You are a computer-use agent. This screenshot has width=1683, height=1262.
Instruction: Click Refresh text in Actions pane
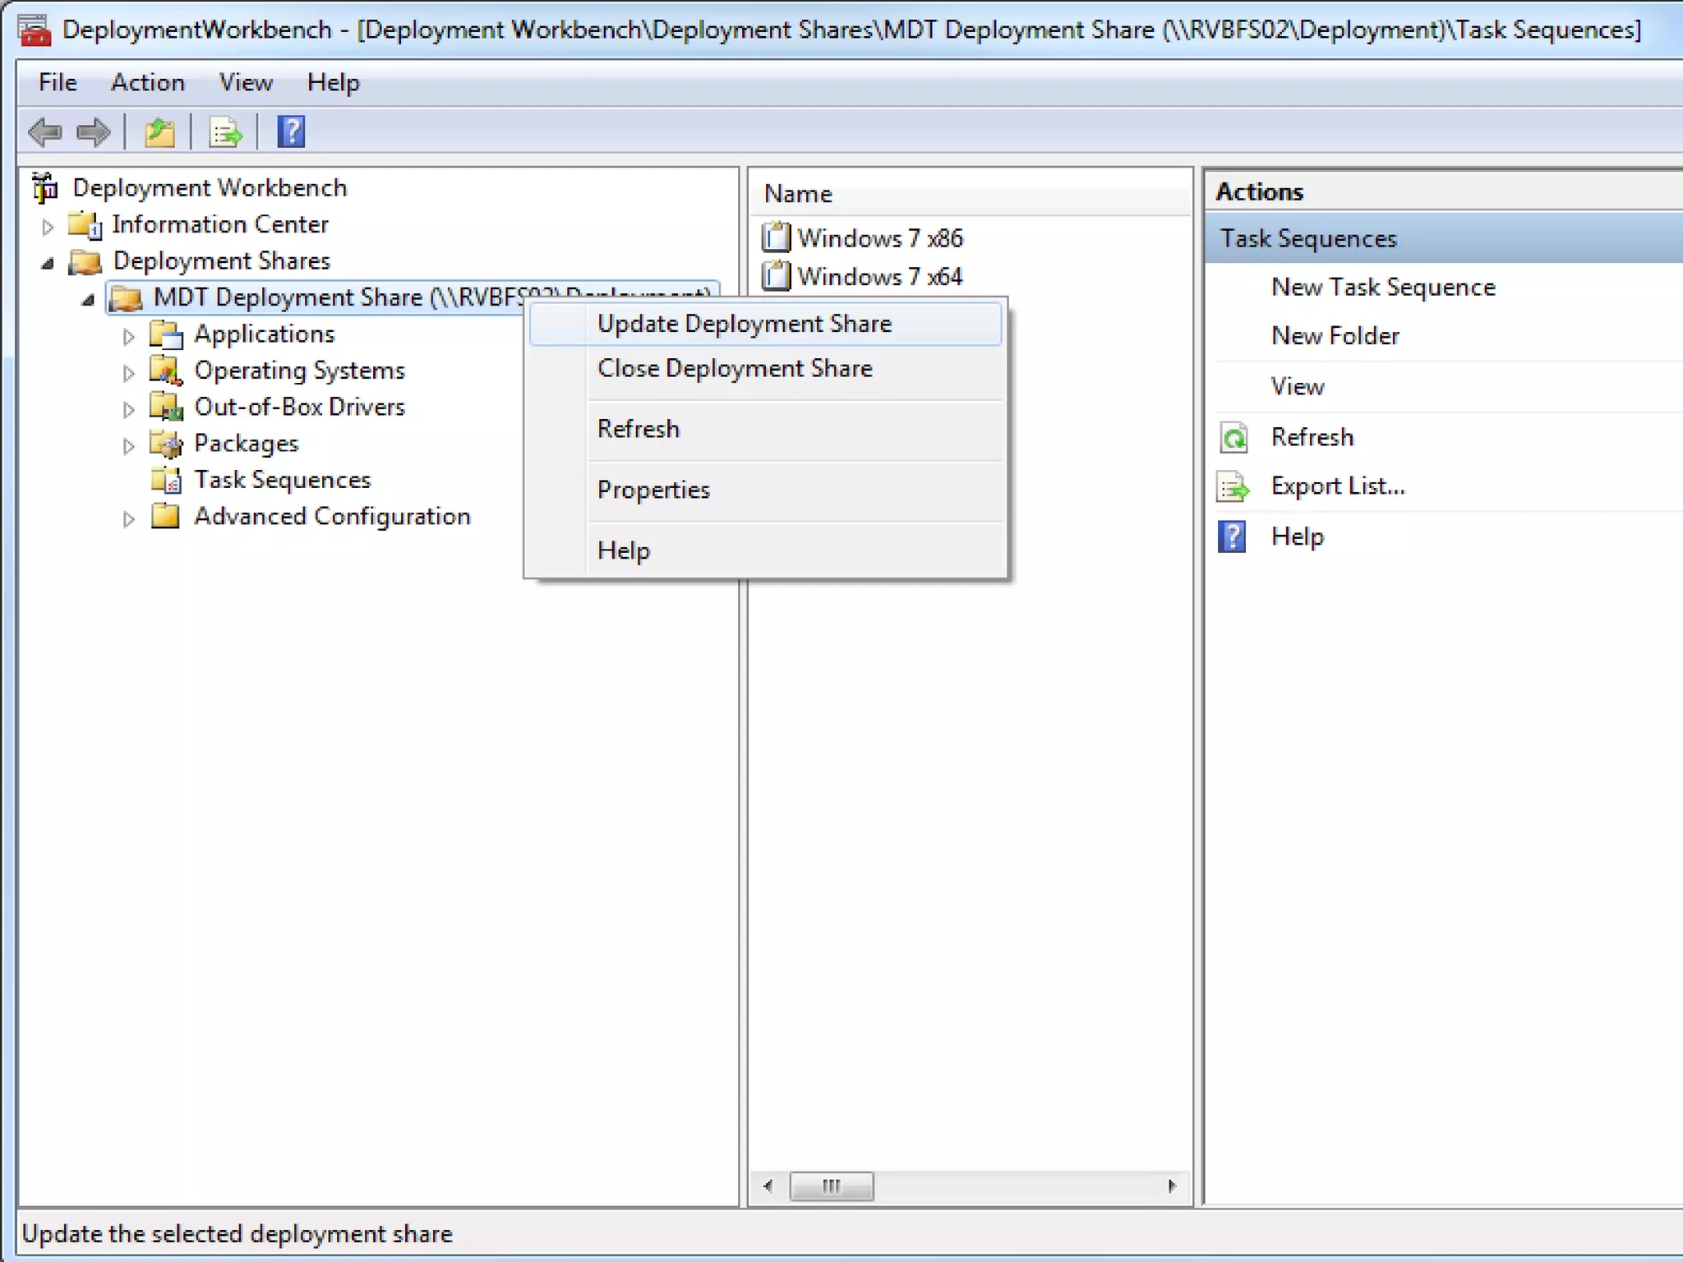pos(1312,437)
